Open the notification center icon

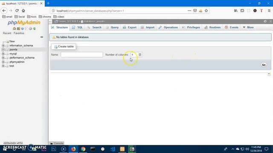(x=266, y=149)
